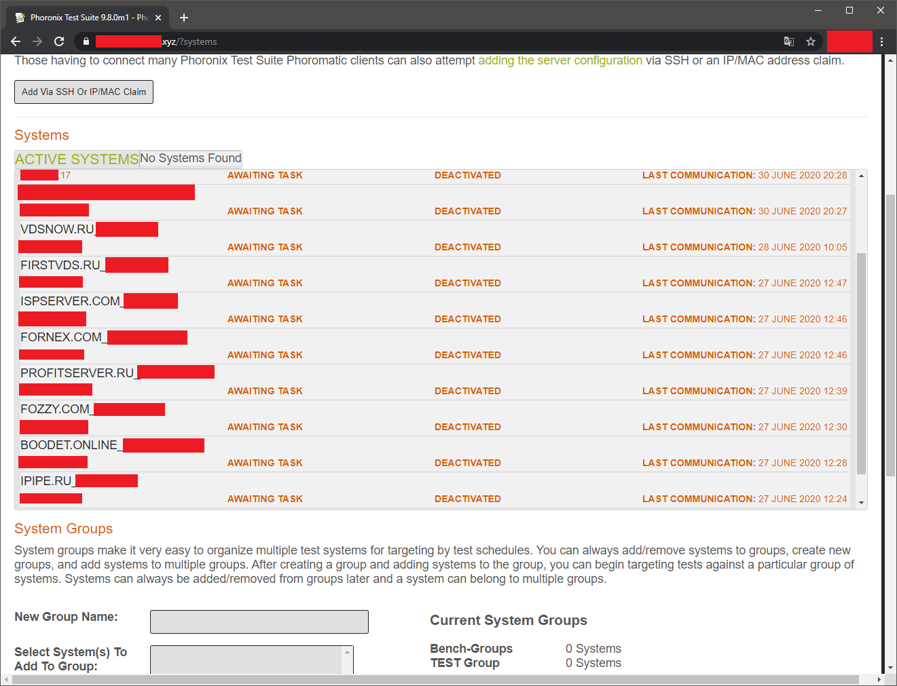The width and height of the screenshot is (897, 686).
Task: Click last communication 27 JUNE 2020 12:39
Action: coord(745,391)
